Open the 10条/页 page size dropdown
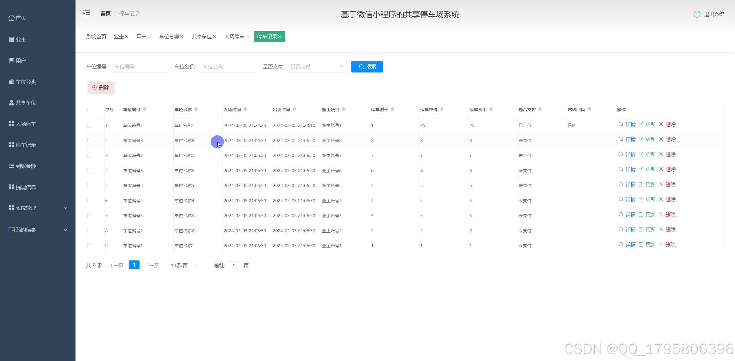Viewport: 735px width, 361px height. coord(184,266)
